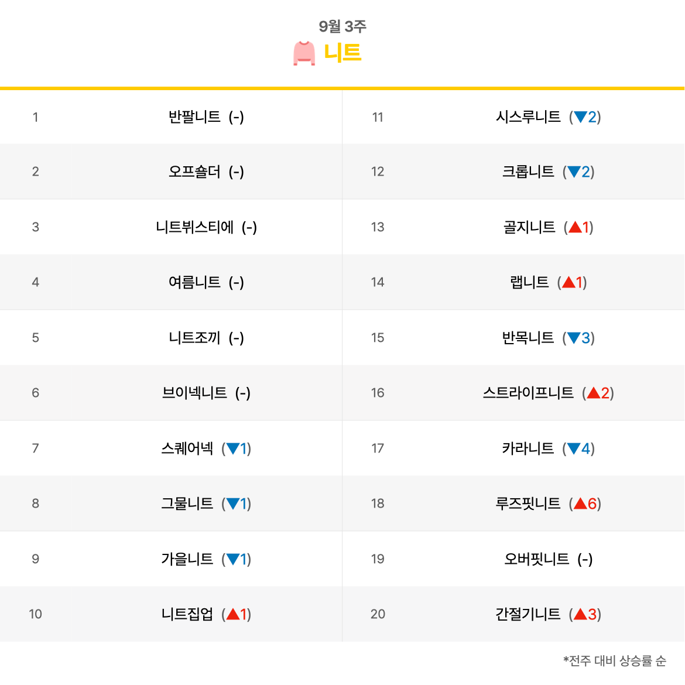Click the blue down arrow beside 스퀘어넥
Screen dimensions: 685x685
click(x=233, y=448)
